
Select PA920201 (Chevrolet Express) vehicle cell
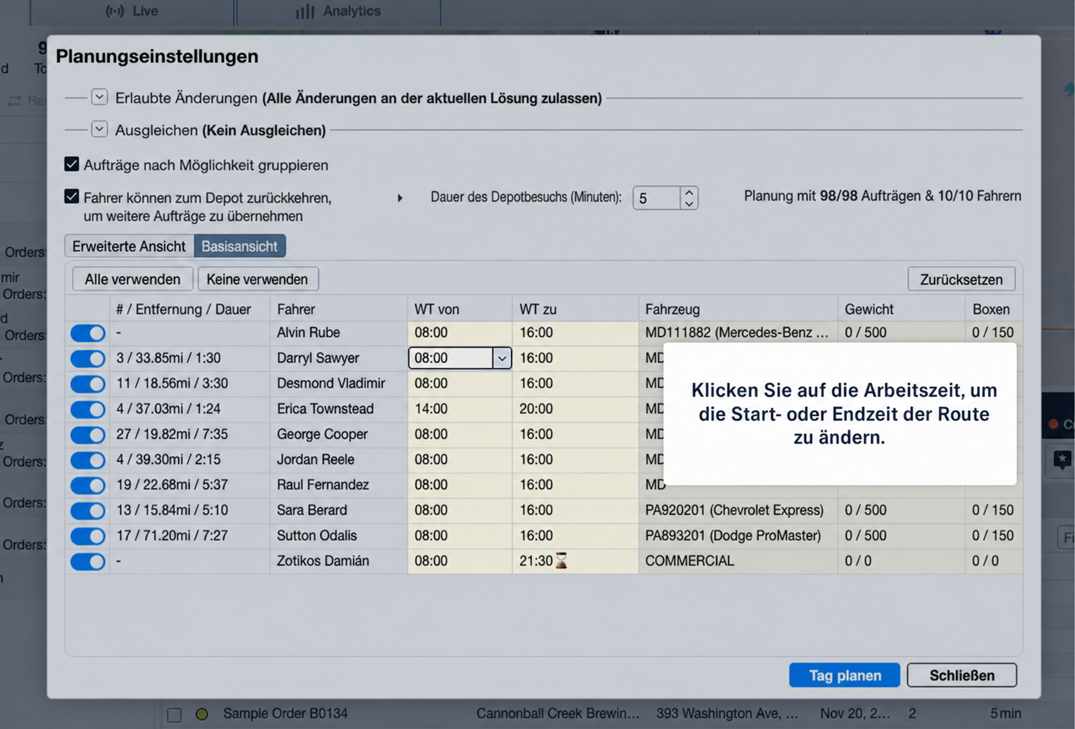(x=738, y=510)
